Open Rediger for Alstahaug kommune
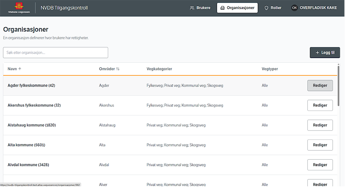The image size is (345, 194). point(320,125)
